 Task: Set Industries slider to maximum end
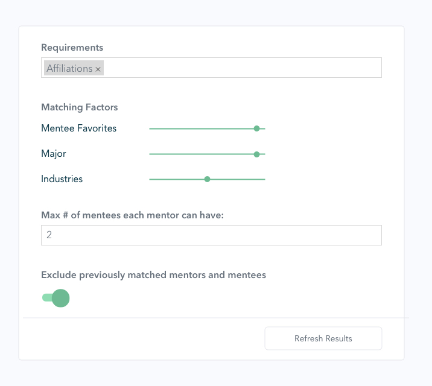tap(265, 179)
